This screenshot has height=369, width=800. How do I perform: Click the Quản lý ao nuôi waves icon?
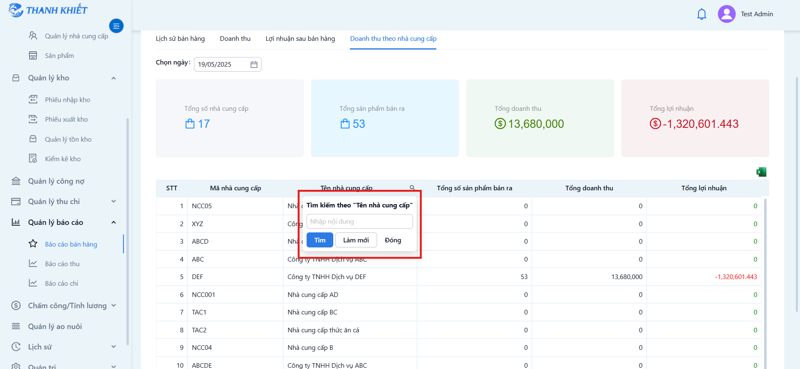point(16,326)
